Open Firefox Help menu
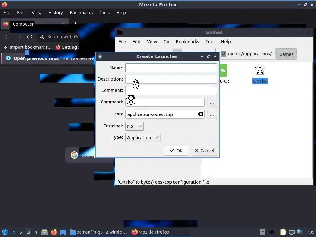This screenshot has width=316, height=237. [x=121, y=13]
